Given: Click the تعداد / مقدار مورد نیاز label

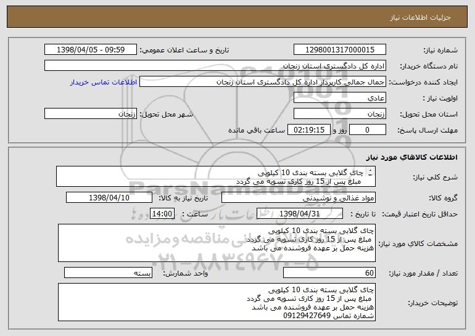Looking at the screenshot, I should [423, 273].
